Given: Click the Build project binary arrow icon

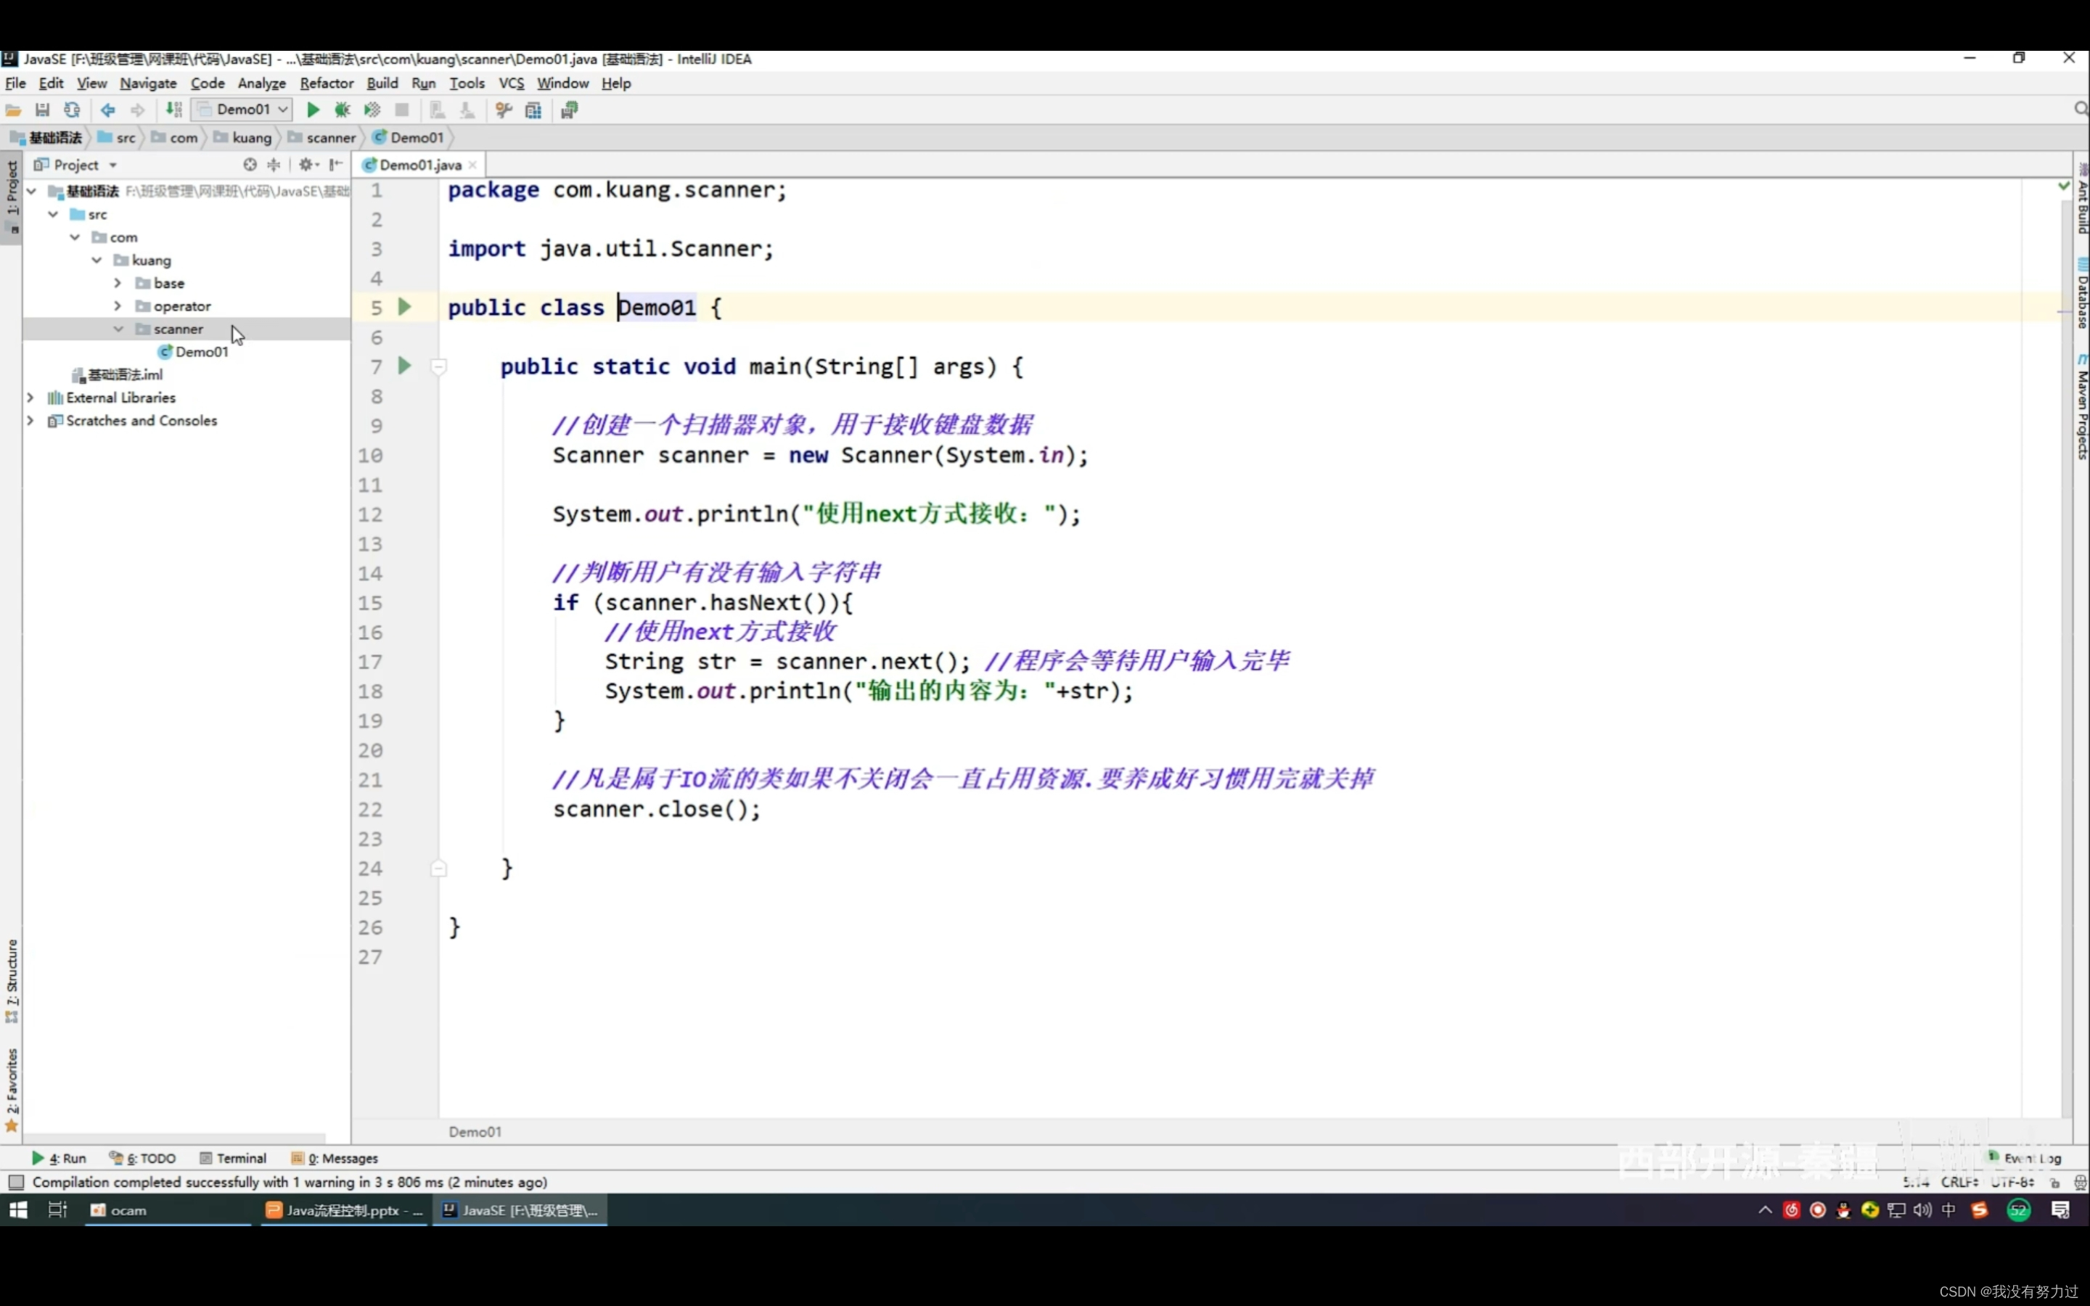Looking at the screenshot, I should pos(173,110).
